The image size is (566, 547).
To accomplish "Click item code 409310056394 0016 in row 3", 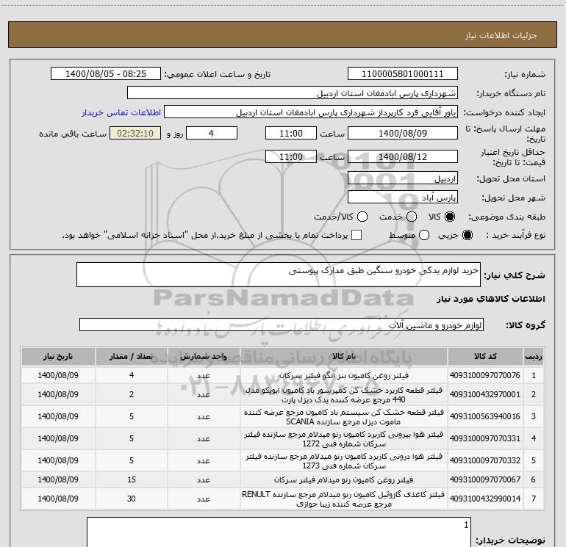I will point(485,416).
